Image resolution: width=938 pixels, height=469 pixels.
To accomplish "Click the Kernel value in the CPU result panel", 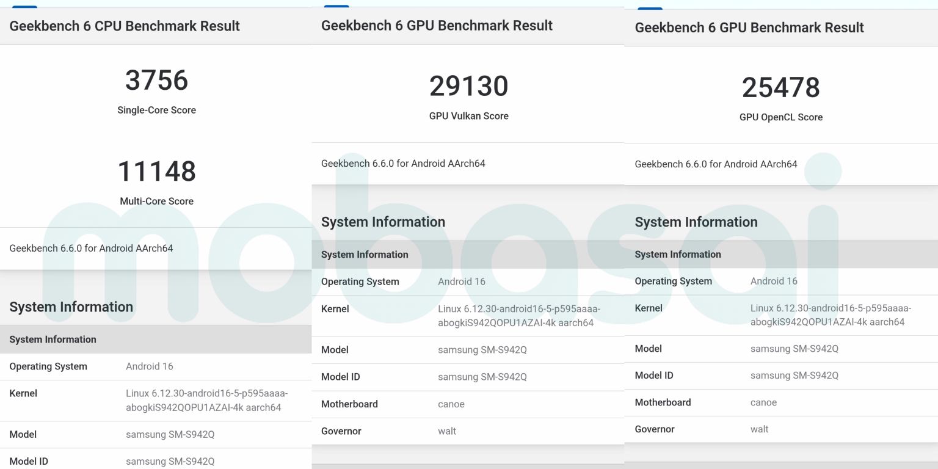I will tap(206, 401).
